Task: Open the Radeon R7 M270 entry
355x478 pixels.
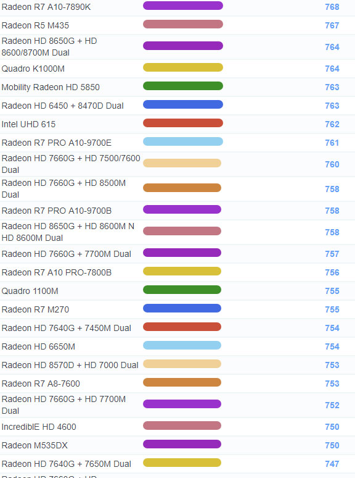Action: (35, 310)
